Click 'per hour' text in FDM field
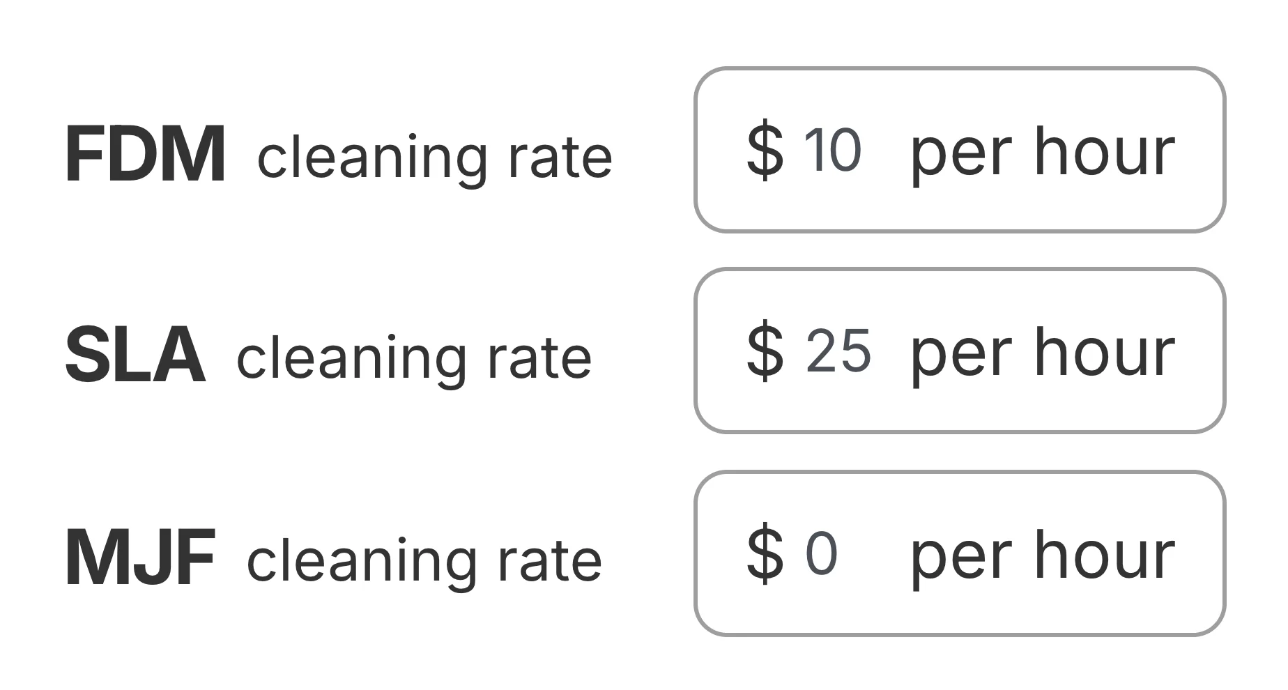 tap(1043, 153)
